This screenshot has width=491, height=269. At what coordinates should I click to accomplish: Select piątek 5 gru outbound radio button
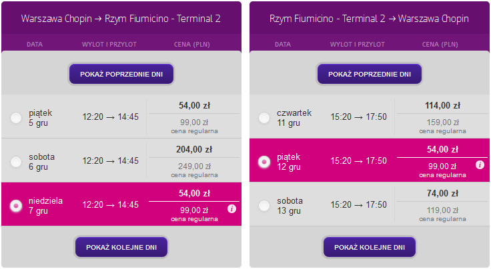coord(16,118)
